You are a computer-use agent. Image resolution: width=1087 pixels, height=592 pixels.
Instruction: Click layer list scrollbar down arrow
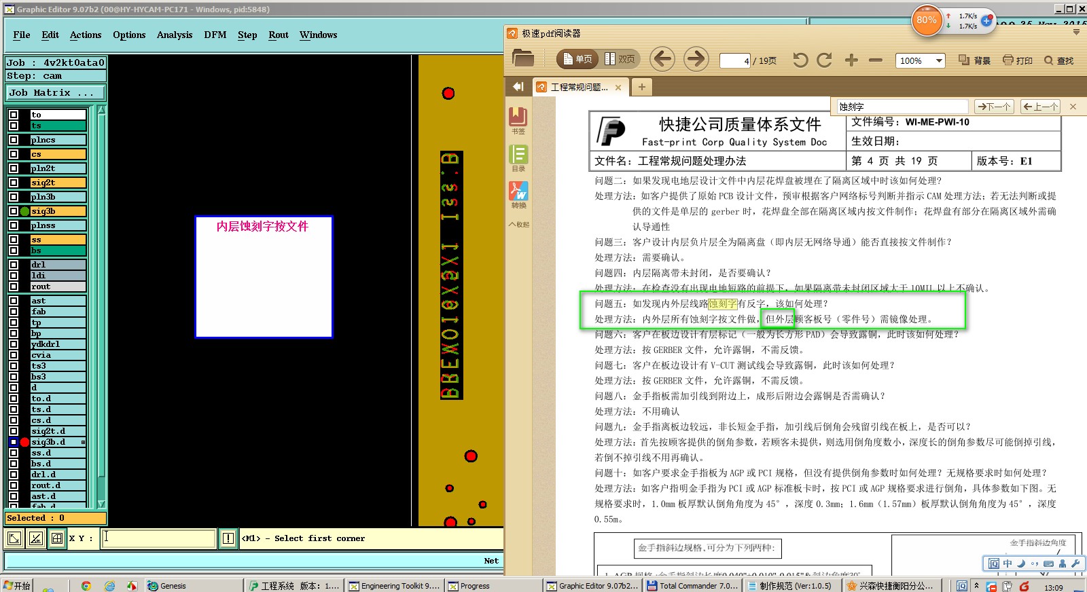[101, 504]
